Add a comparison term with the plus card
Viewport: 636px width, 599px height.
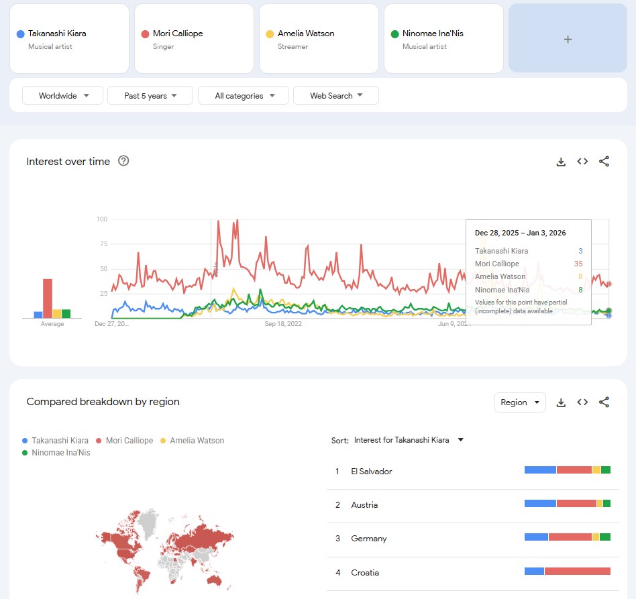(568, 38)
